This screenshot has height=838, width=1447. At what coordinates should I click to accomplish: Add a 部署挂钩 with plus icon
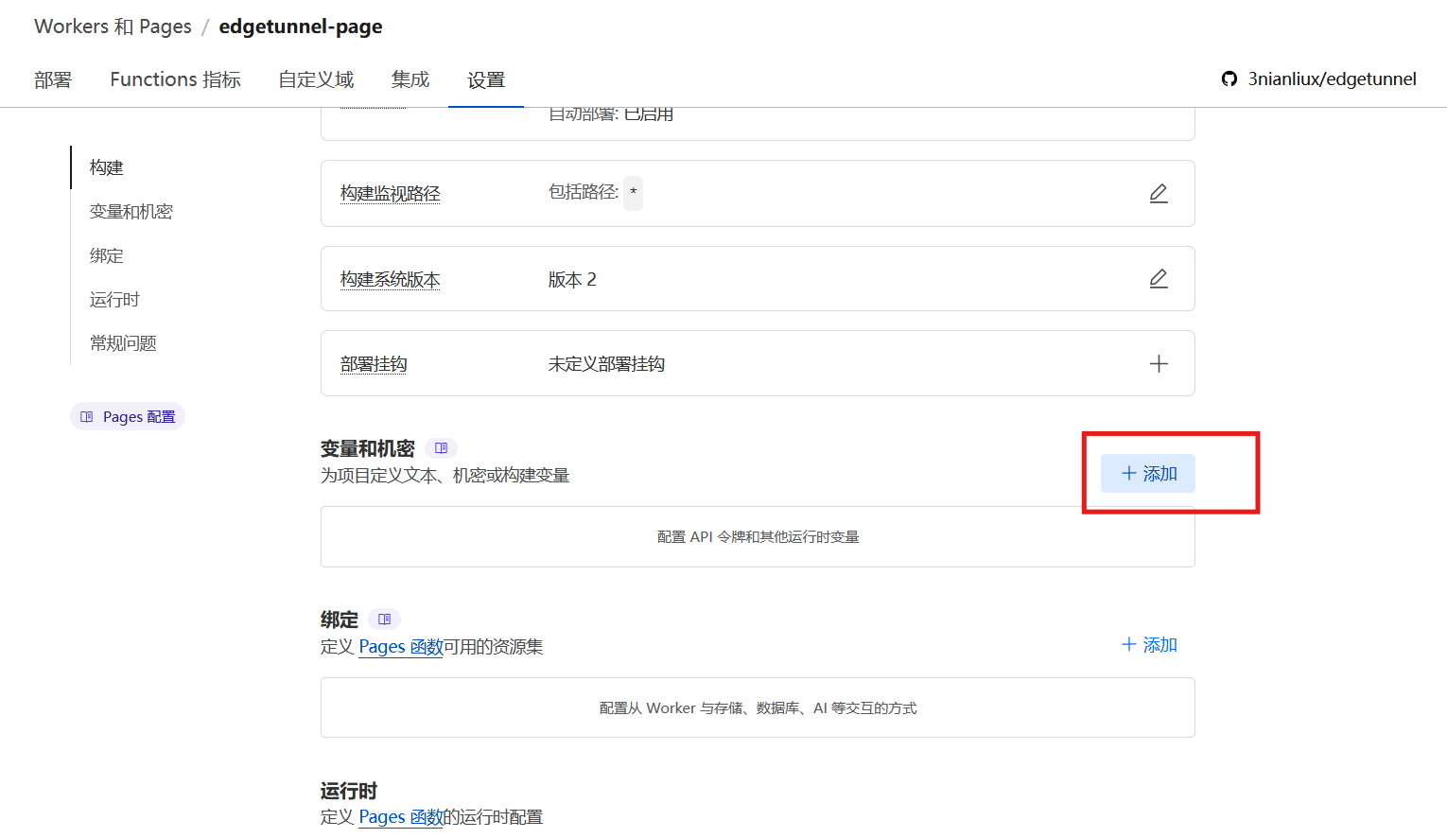(1159, 364)
